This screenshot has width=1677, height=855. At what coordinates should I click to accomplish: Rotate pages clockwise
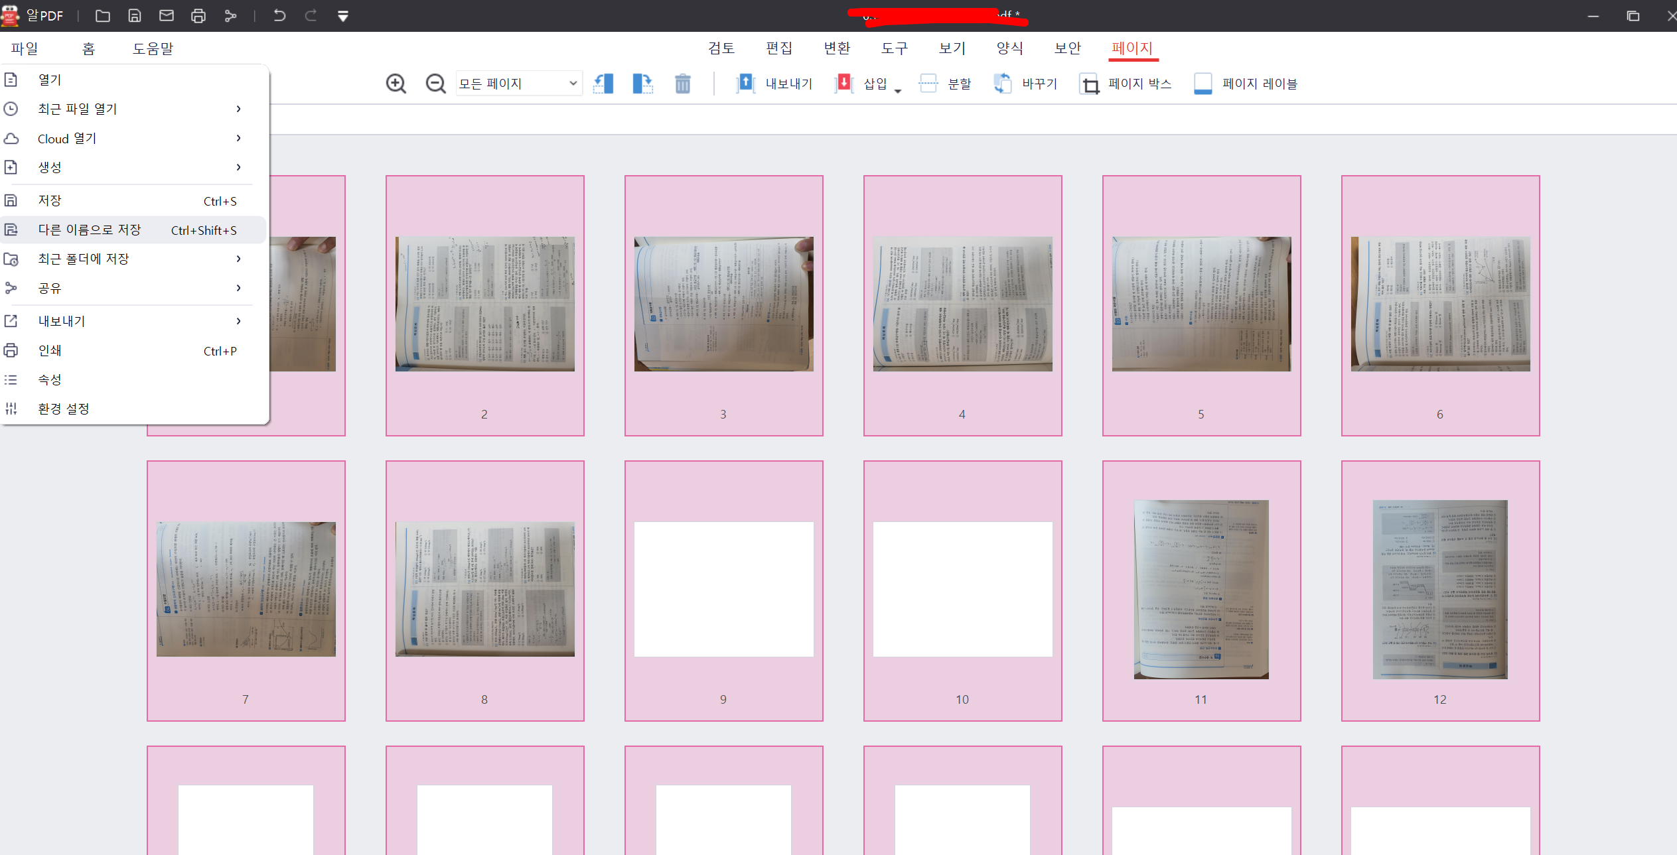(x=642, y=84)
